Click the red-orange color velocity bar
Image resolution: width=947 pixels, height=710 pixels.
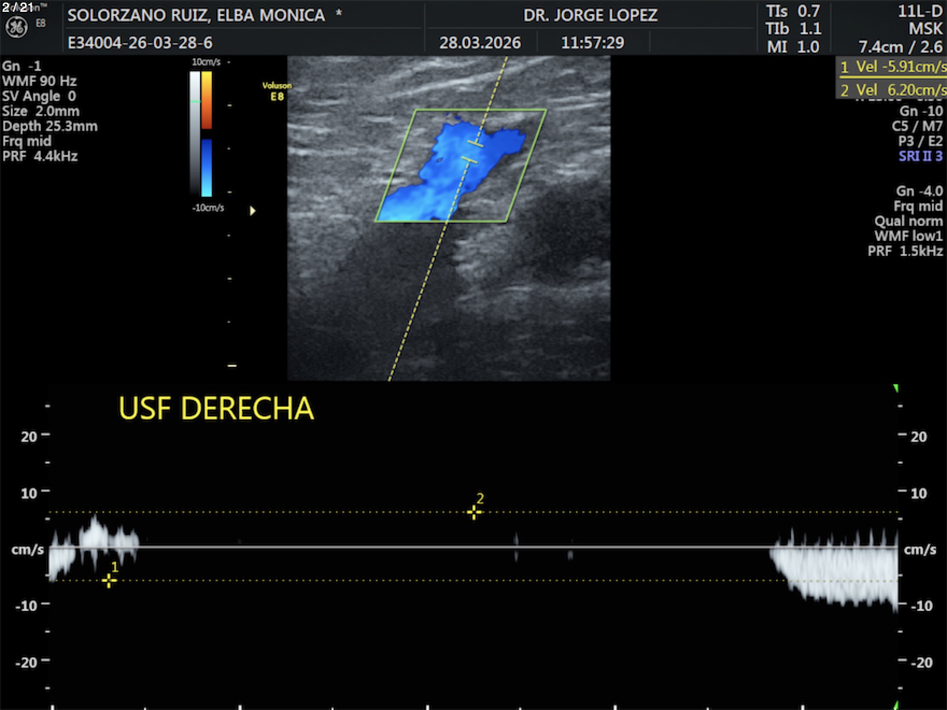[207, 101]
